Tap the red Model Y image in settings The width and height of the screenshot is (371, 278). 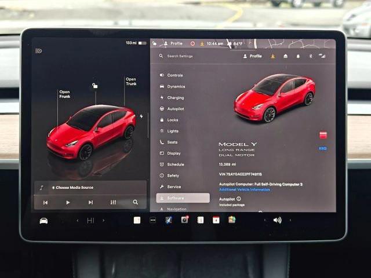(x=274, y=98)
